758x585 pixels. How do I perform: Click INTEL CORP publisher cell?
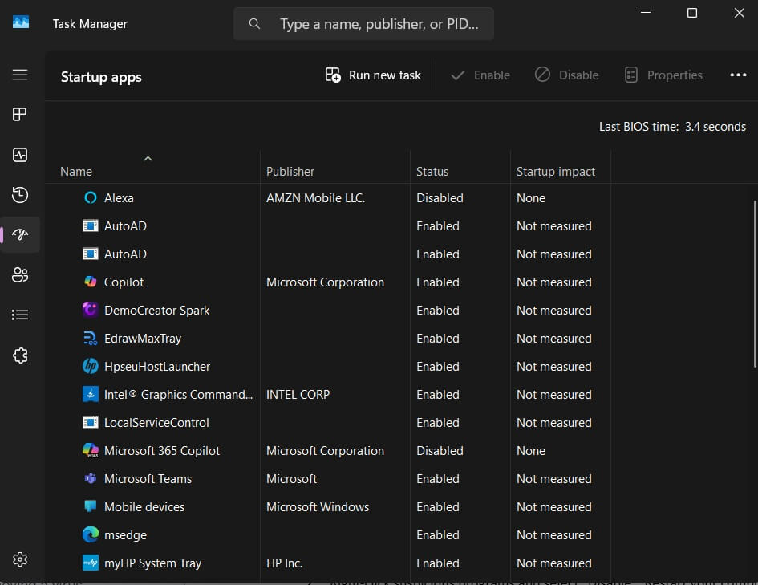tap(298, 395)
